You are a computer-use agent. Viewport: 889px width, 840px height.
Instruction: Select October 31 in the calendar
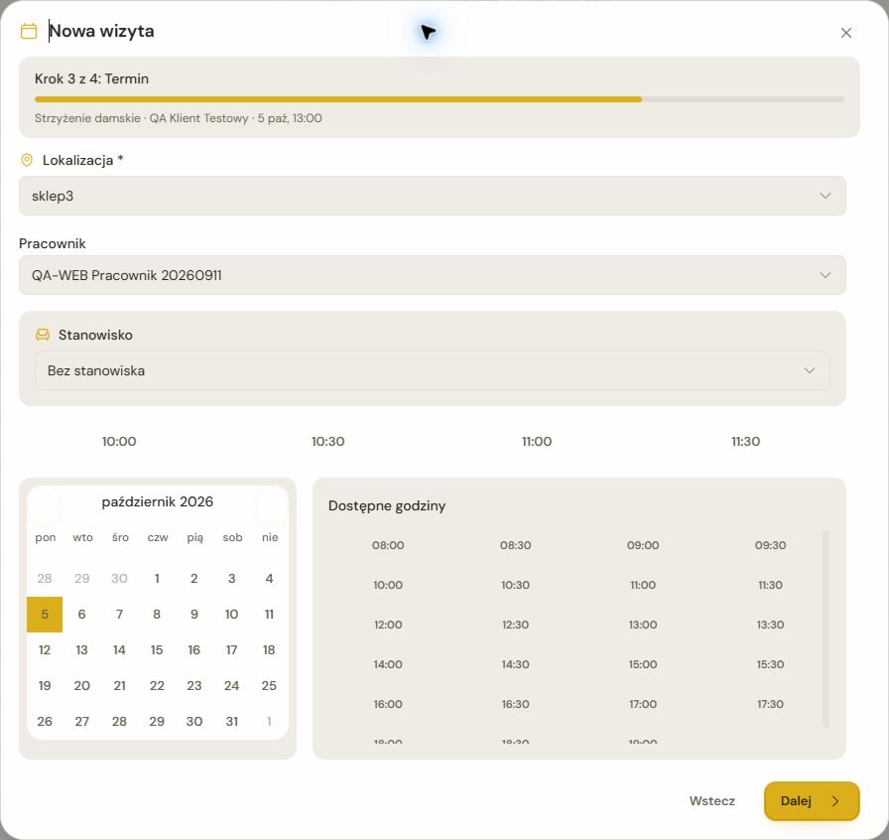231,722
